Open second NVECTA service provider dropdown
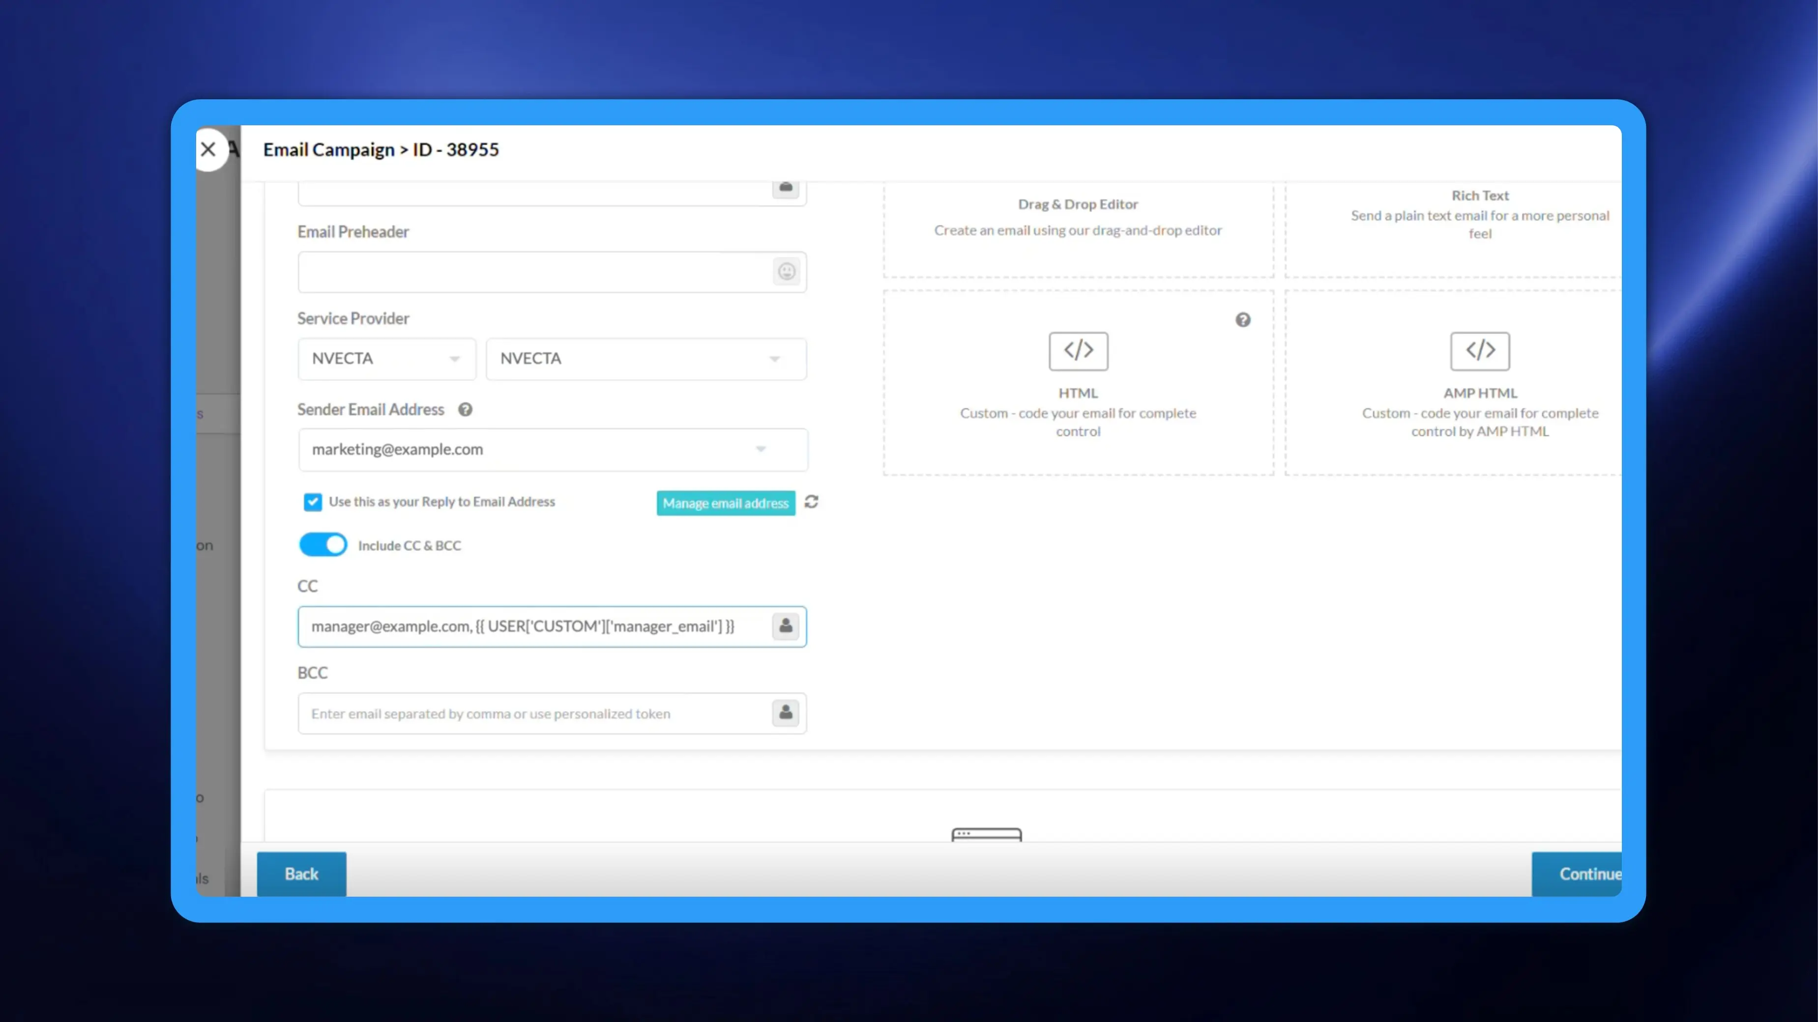This screenshot has height=1022, width=1818. coord(646,358)
